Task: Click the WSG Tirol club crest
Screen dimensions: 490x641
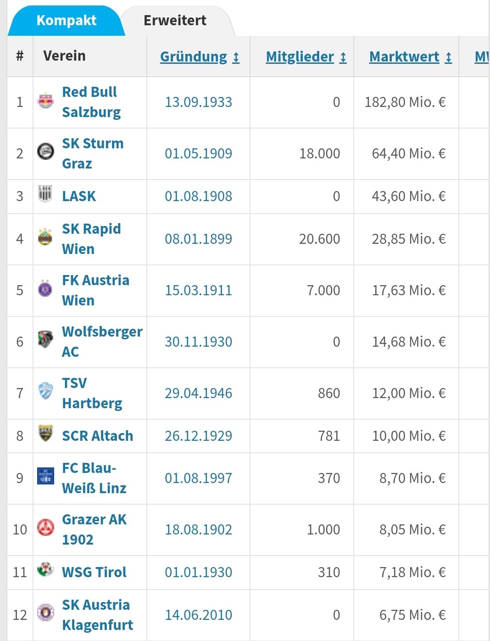Action: pyautogui.click(x=45, y=570)
